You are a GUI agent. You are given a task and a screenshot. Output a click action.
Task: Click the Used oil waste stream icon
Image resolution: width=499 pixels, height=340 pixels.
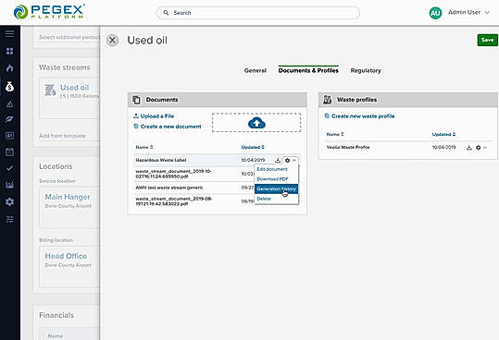coord(50,91)
